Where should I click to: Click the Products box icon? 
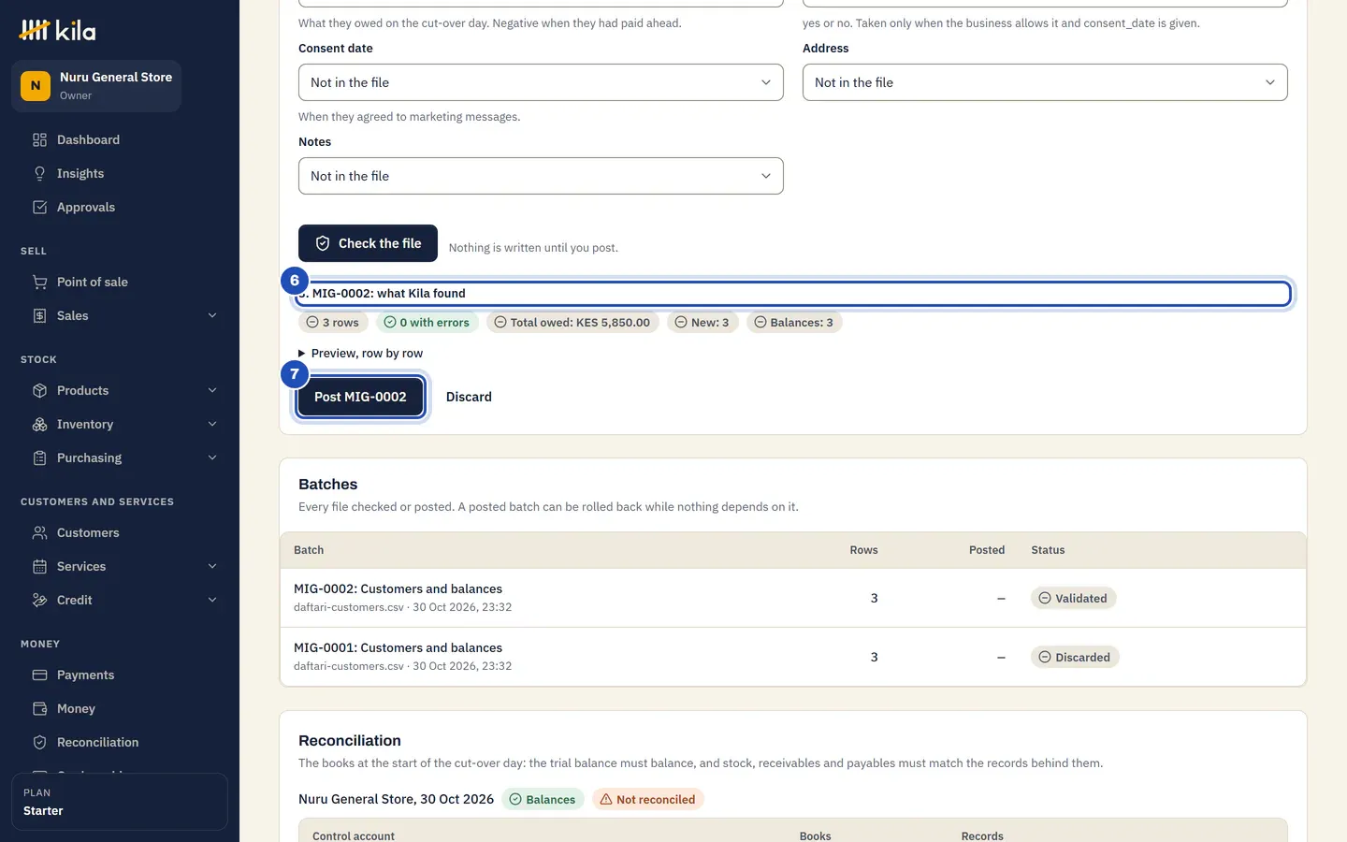39,390
